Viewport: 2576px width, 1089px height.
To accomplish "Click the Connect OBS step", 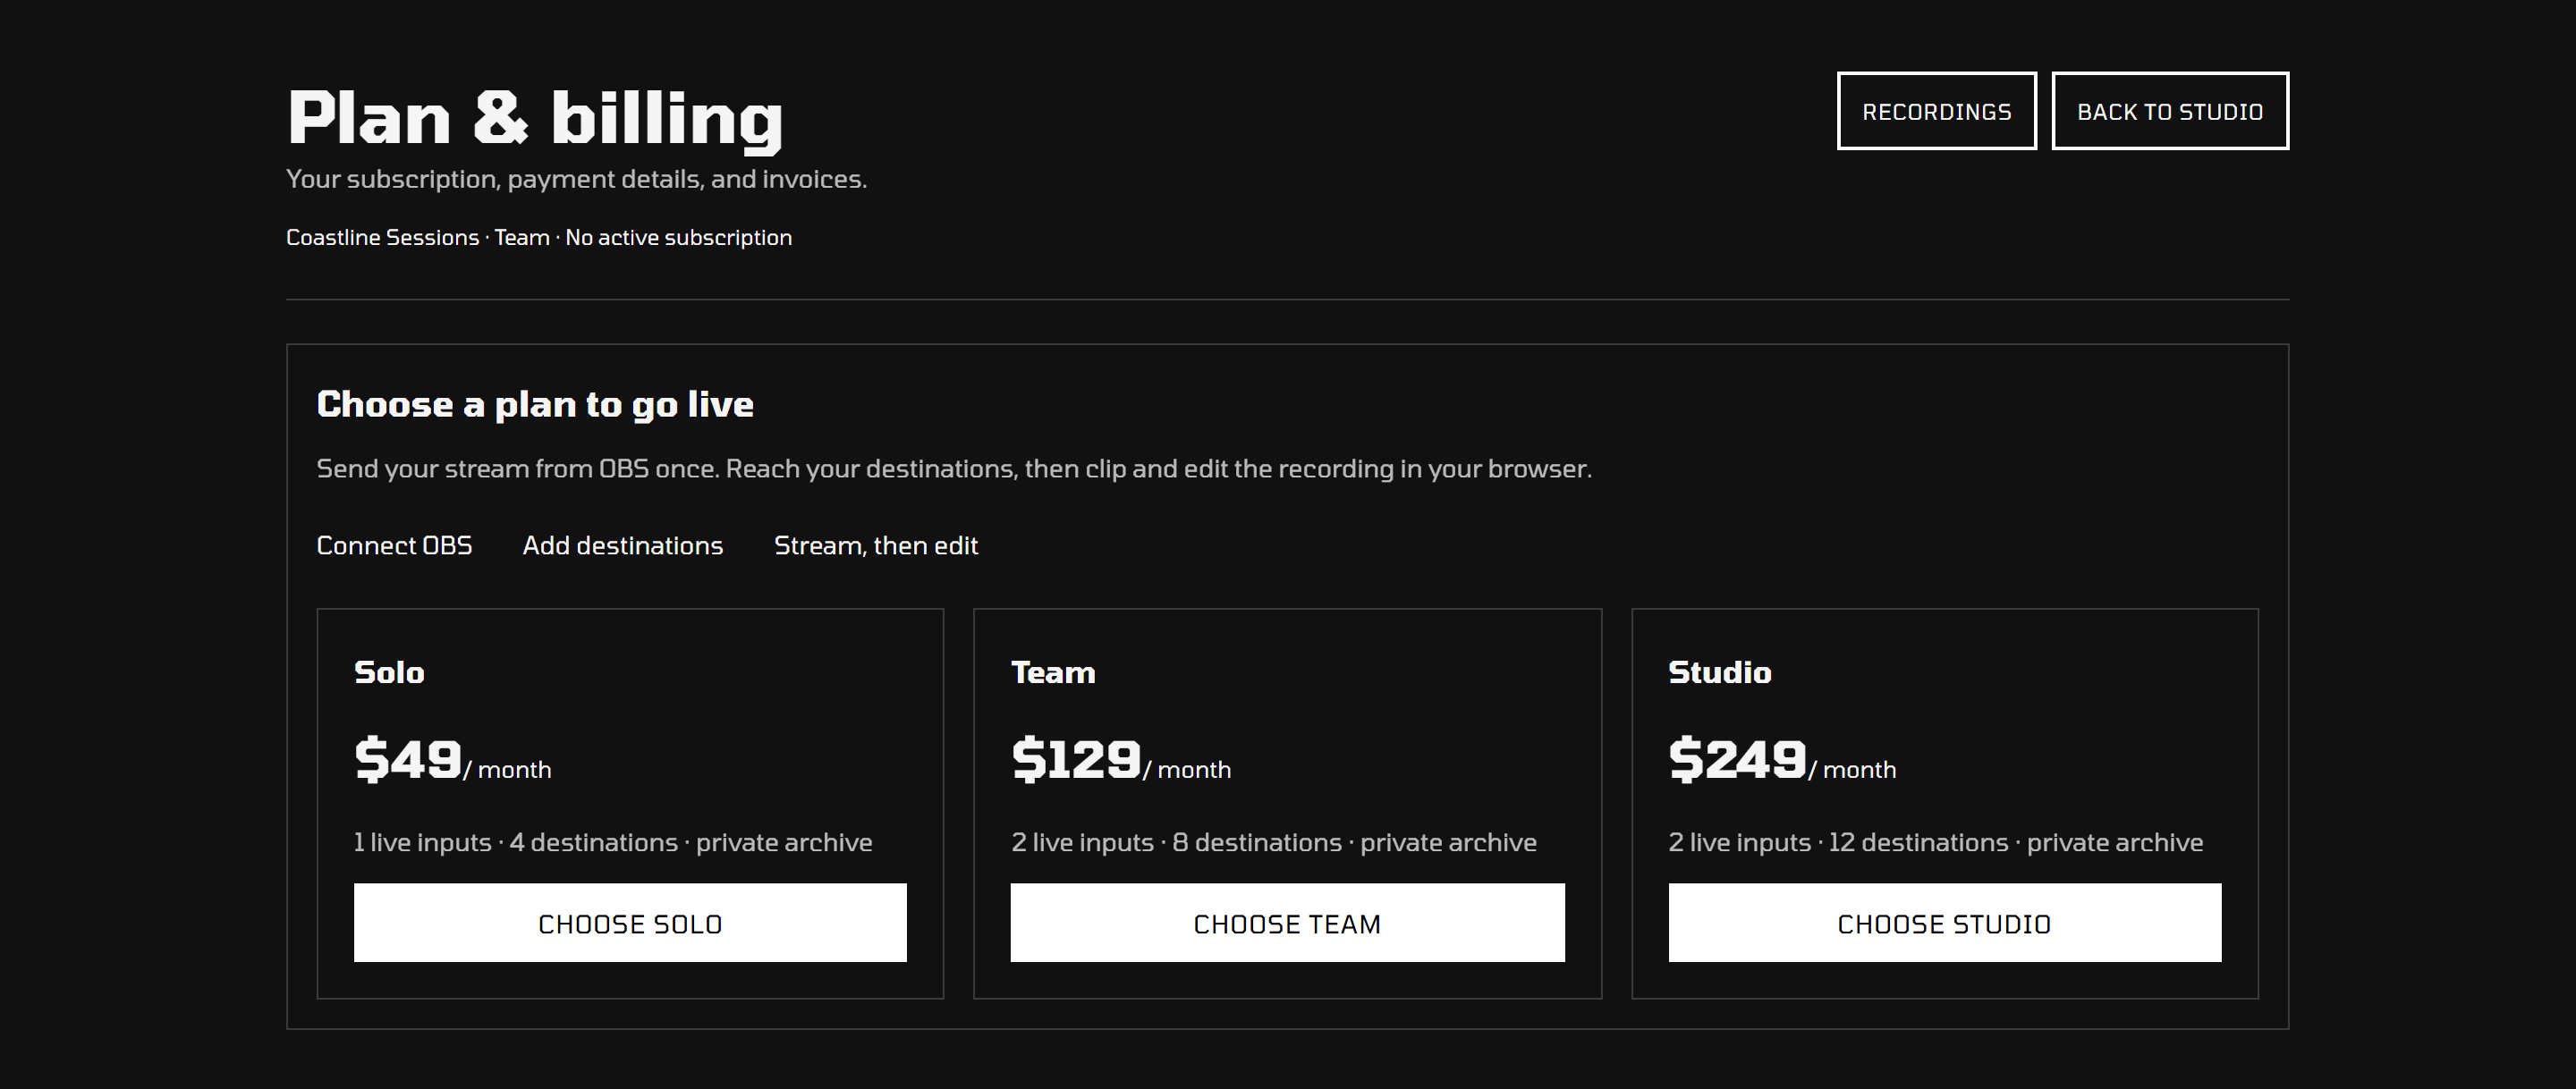I will 394,546.
